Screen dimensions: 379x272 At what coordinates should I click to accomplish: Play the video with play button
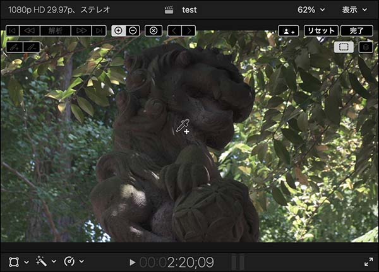132,263
